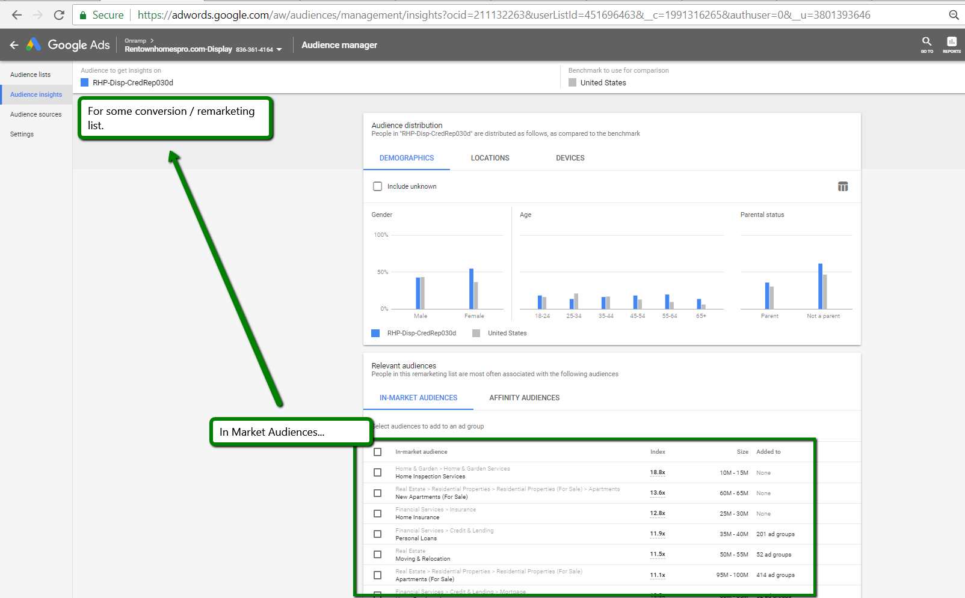Open Audience sources in the sidebar
The height and width of the screenshot is (598, 965).
coord(35,114)
